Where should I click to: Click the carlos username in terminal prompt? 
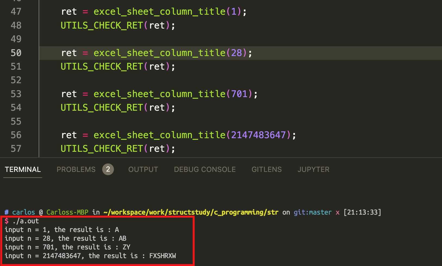[23, 212]
